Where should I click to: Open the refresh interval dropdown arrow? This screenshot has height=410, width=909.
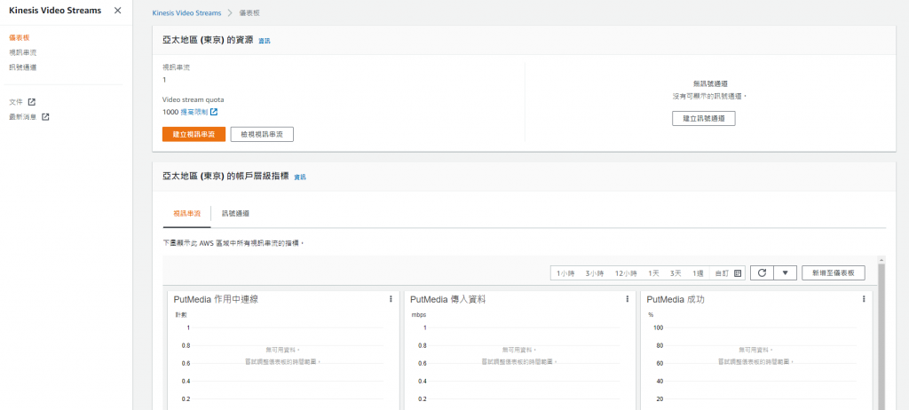tap(786, 273)
